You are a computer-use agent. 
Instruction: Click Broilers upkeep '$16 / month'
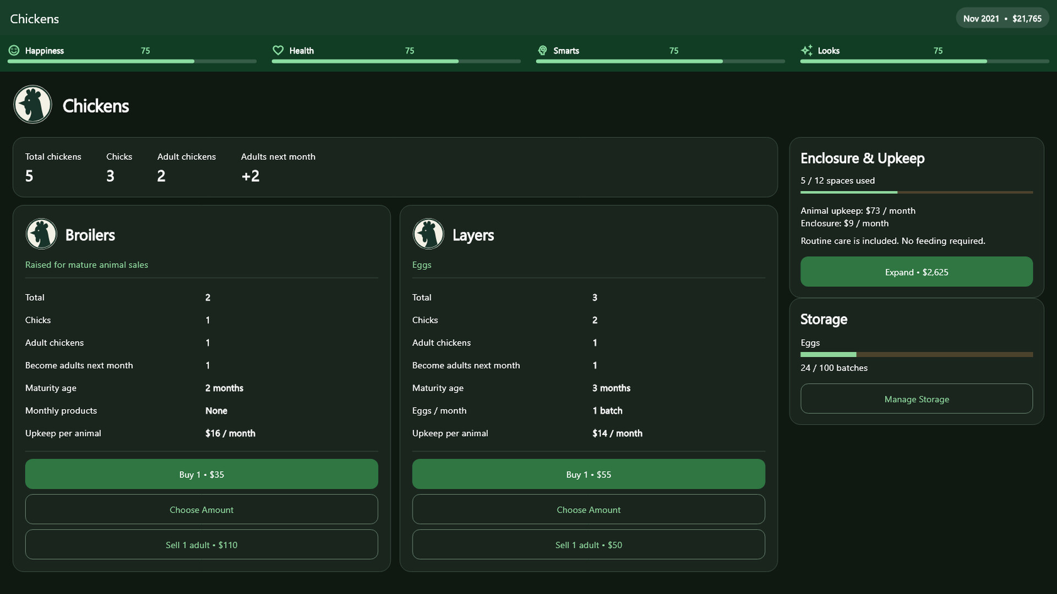click(230, 433)
